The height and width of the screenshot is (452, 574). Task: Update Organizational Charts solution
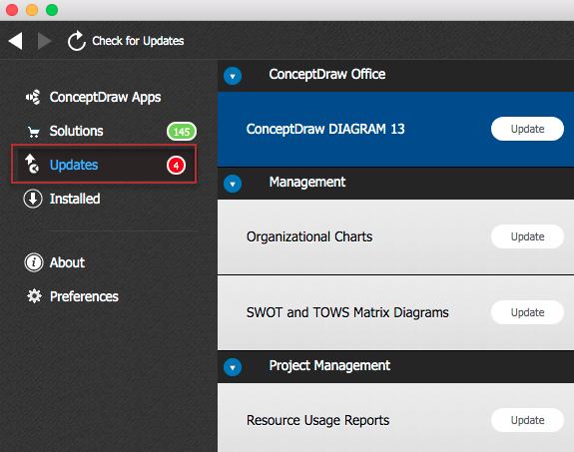tap(527, 236)
